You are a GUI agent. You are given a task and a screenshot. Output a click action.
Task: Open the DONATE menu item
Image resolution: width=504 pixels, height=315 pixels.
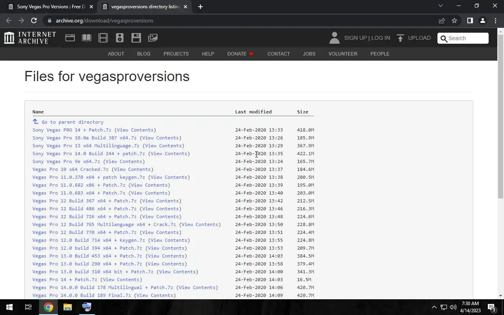tap(240, 54)
